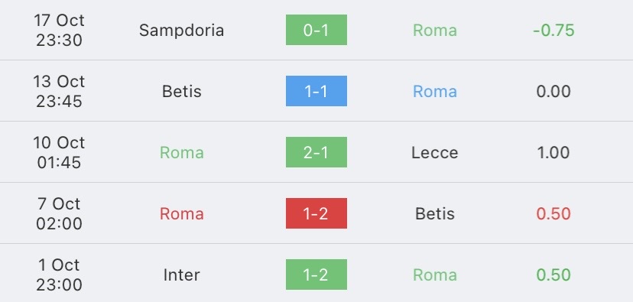Click the 17 Oct 23:30 match date

point(60,31)
